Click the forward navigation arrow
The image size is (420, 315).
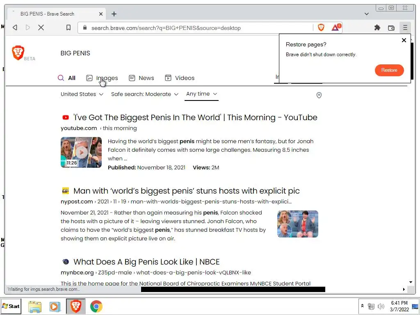click(27, 27)
